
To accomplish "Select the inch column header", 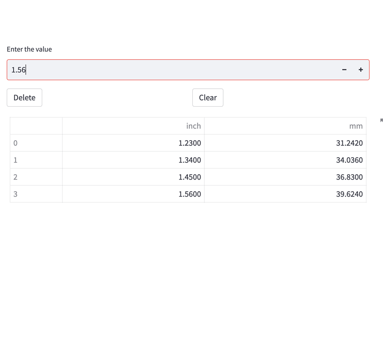I will click(133, 126).
